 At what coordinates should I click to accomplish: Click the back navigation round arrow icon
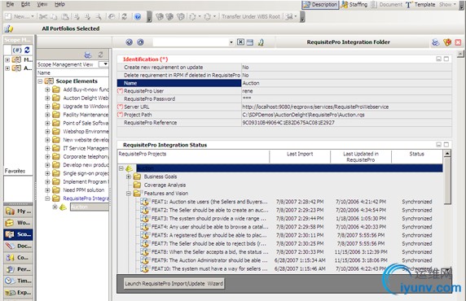point(129,42)
